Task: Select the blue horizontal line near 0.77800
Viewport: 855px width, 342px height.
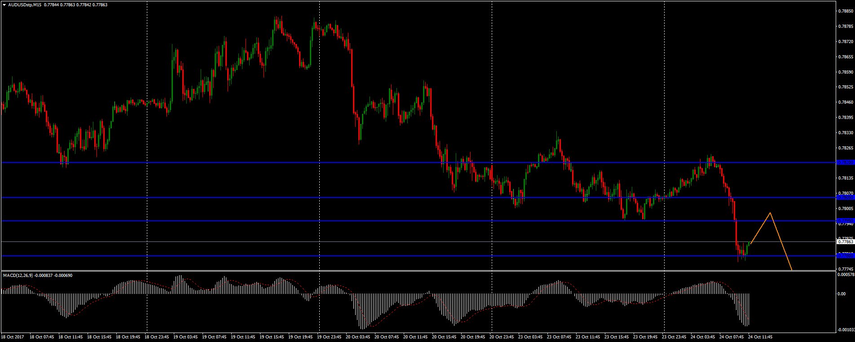Action: click(419, 256)
